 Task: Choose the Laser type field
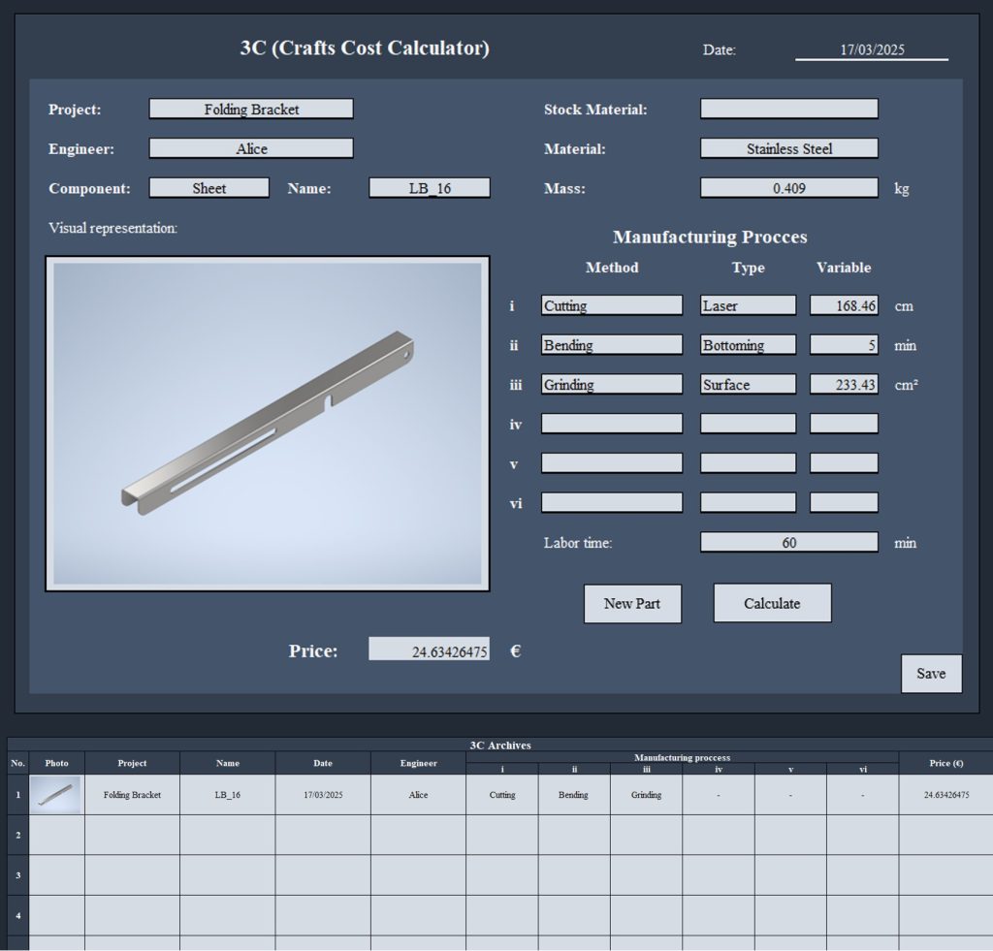click(748, 306)
